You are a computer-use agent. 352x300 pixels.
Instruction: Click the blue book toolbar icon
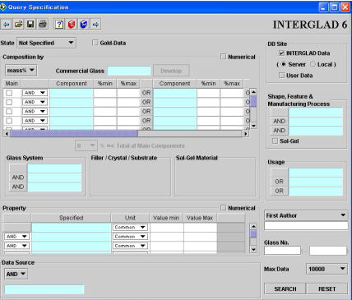tap(83, 25)
